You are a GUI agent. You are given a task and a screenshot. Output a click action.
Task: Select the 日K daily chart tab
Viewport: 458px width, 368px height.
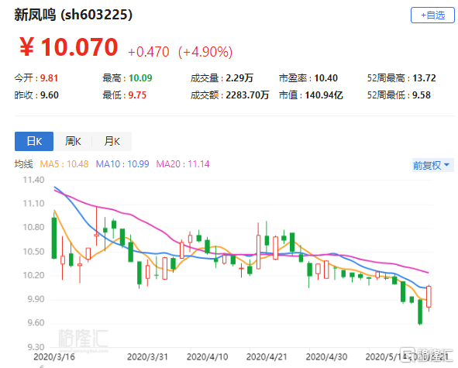click(34, 141)
